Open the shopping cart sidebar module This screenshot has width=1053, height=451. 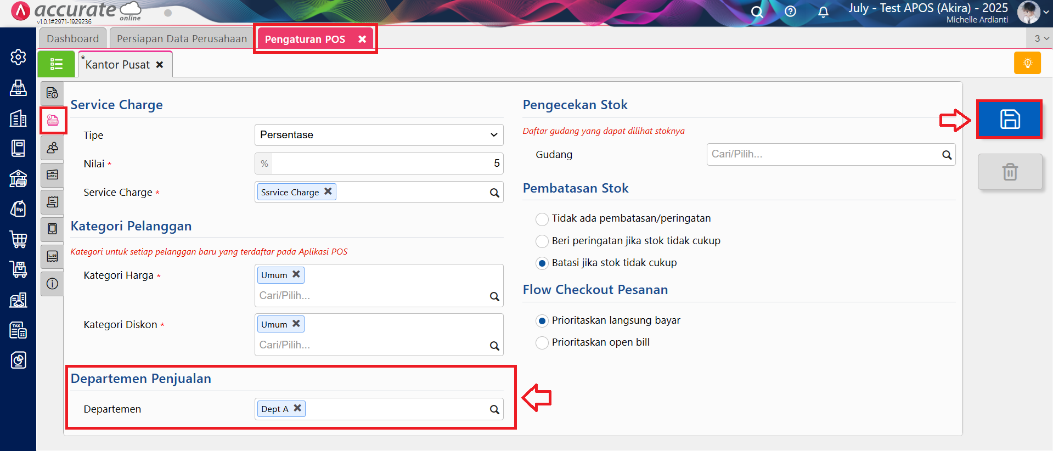click(x=18, y=239)
